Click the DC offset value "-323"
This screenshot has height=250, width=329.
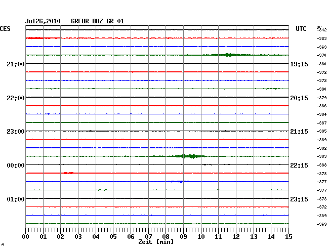(x=321, y=38)
